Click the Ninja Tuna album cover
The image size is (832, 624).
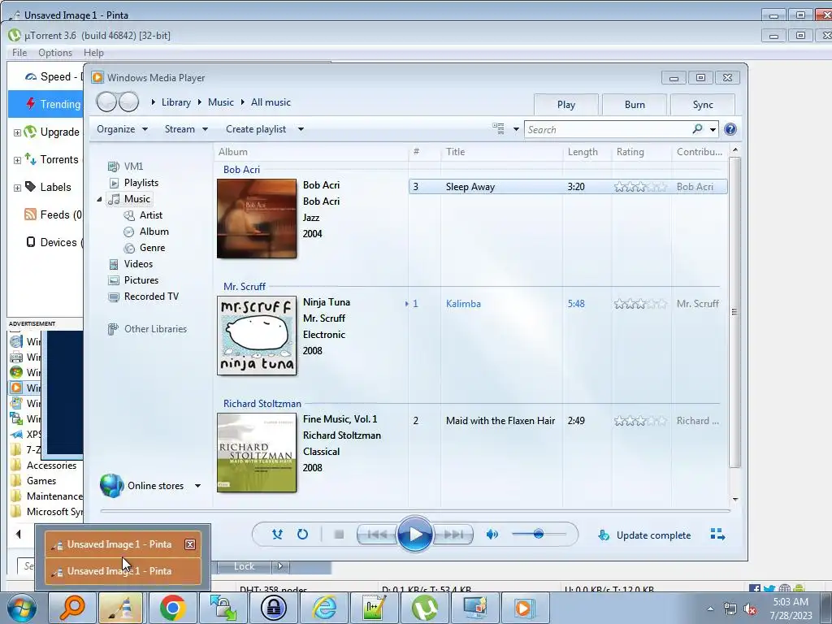click(x=257, y=336)
